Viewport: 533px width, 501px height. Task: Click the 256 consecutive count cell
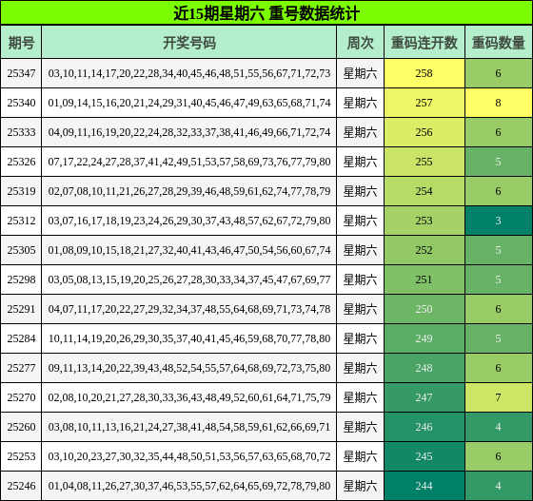pyautogui.click(x=424, y=132)
